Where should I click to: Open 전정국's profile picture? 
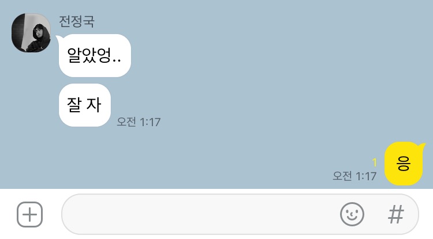pos(31,33)
